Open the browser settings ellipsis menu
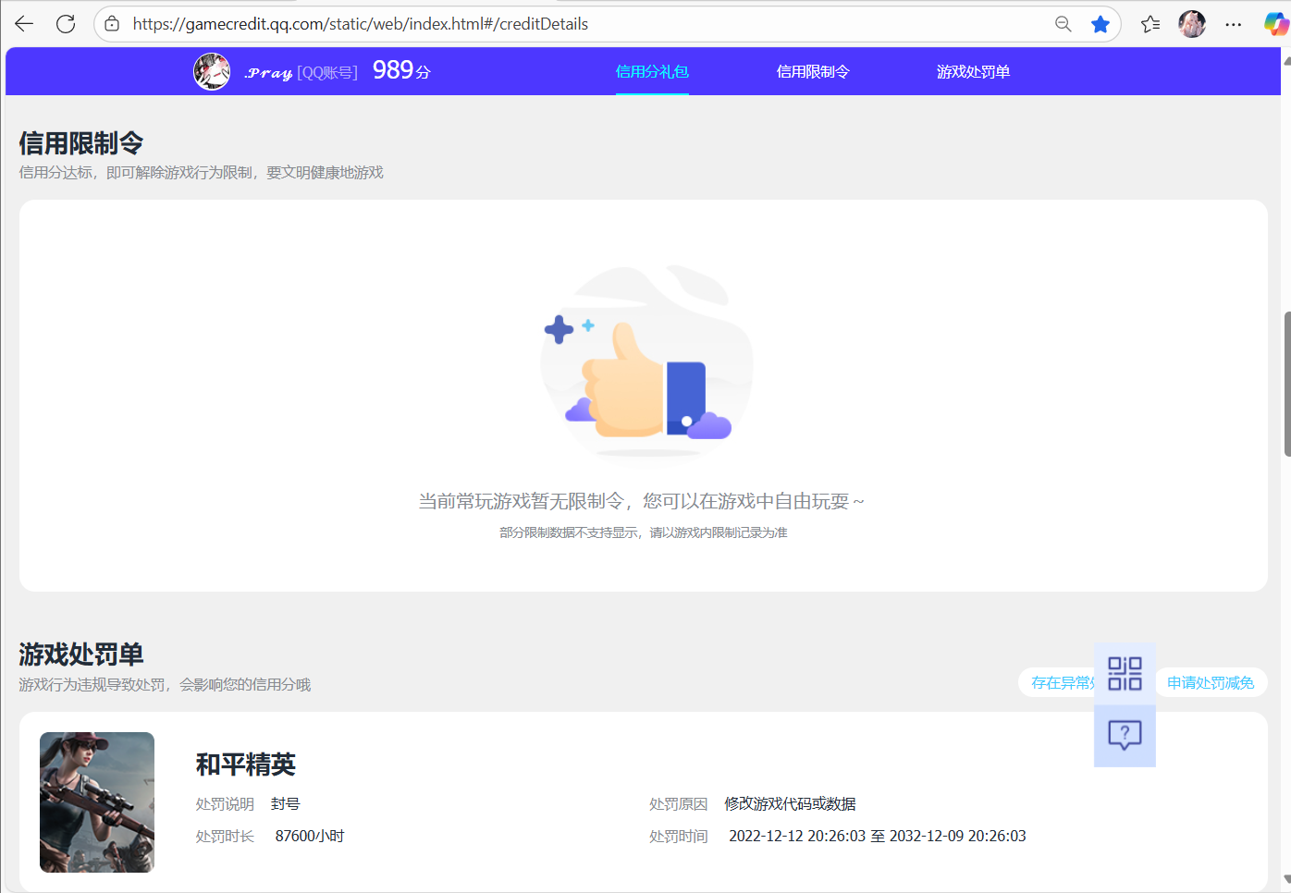 1234,24
